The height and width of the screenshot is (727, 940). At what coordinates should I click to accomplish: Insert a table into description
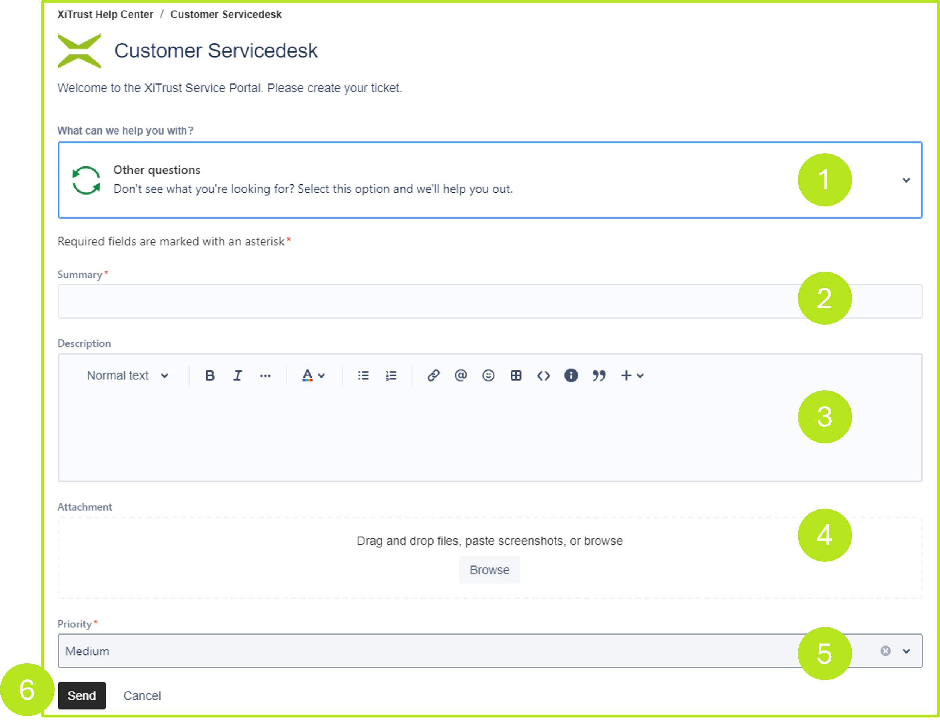(x=515, y=376)
